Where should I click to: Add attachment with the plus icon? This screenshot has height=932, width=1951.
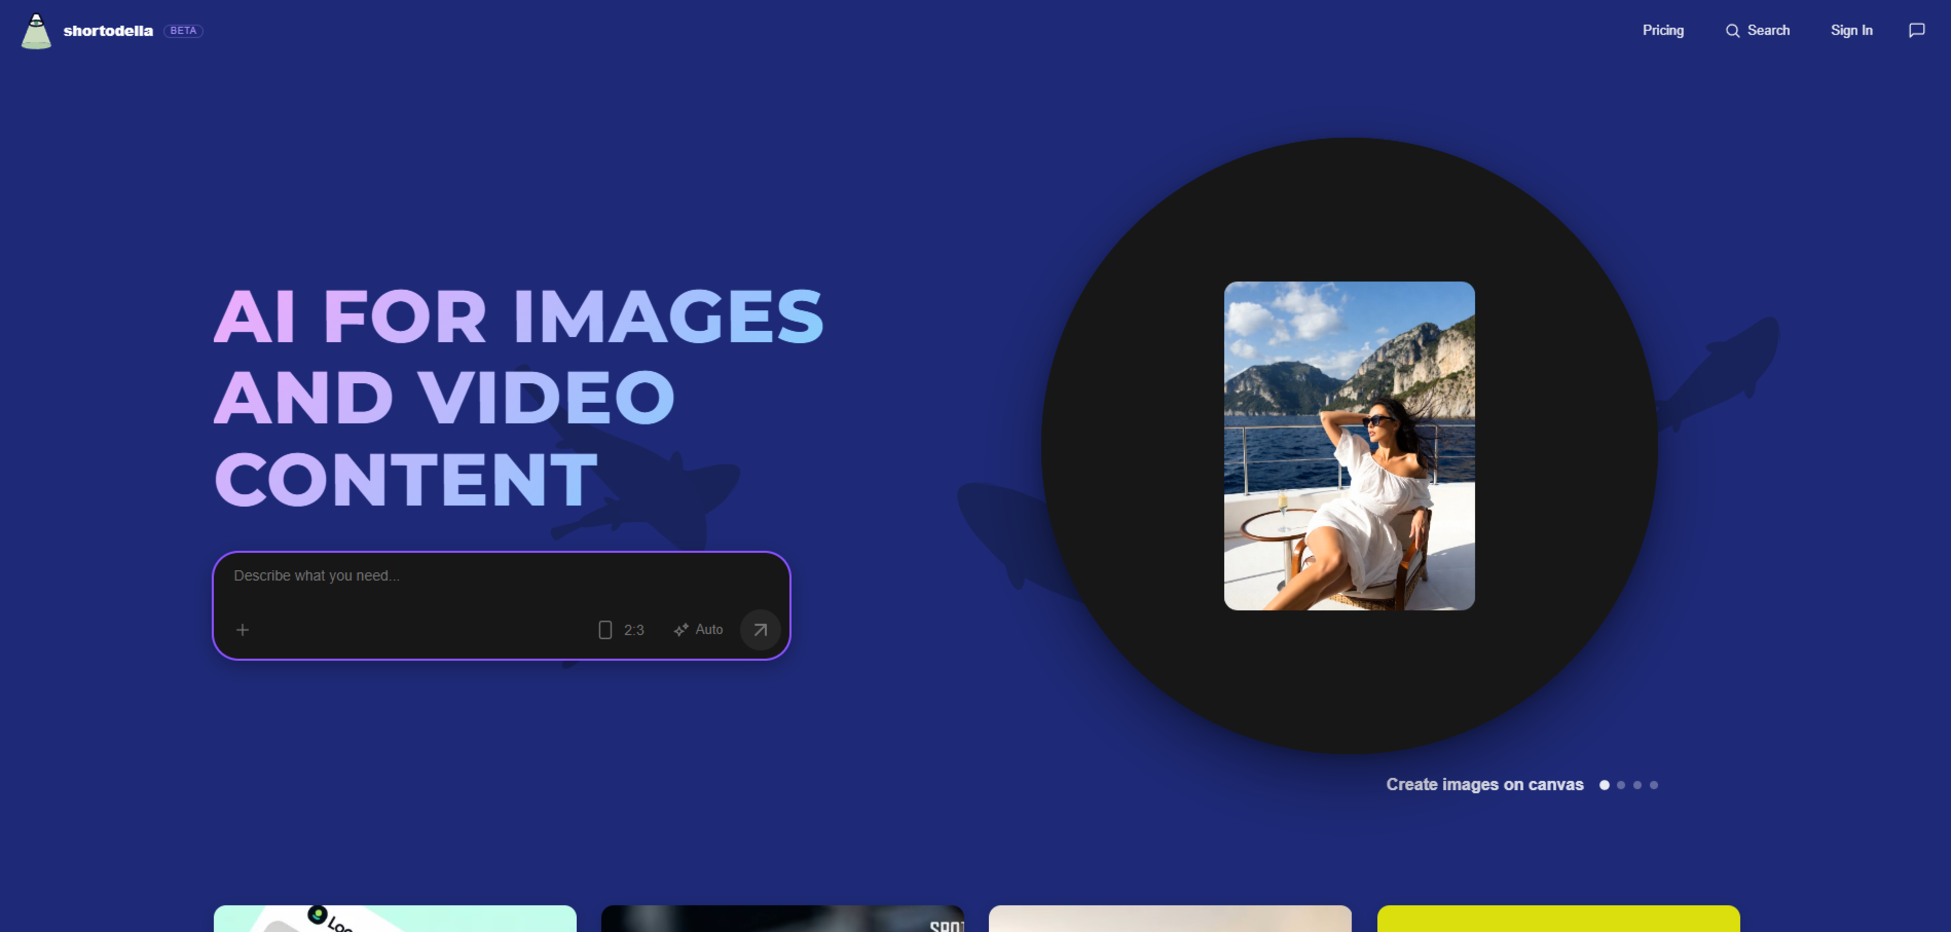tap(242, 630)
